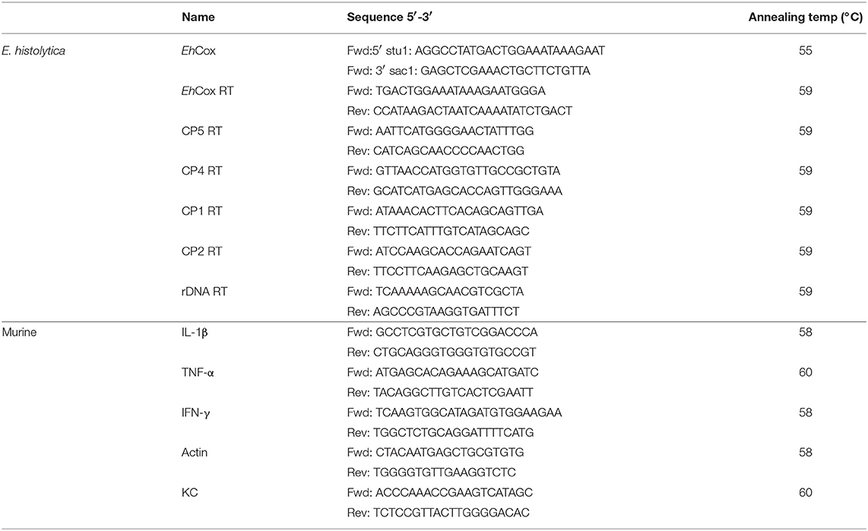
Task: Click the Name column header
Action: point(198,17)
